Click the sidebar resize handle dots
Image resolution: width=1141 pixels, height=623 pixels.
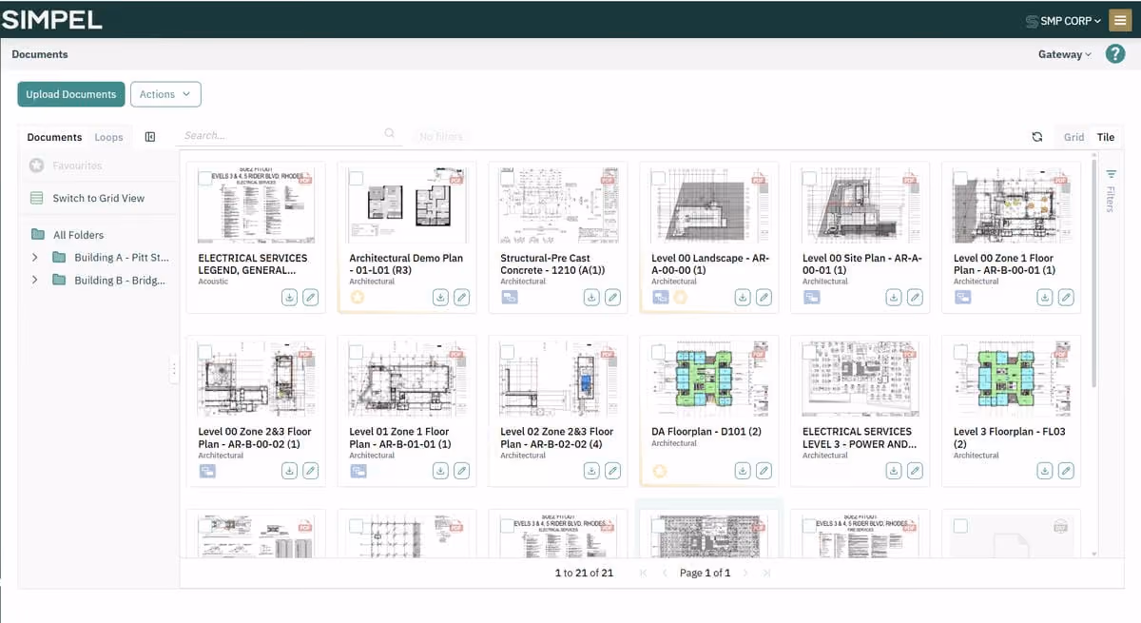(173, 370)
